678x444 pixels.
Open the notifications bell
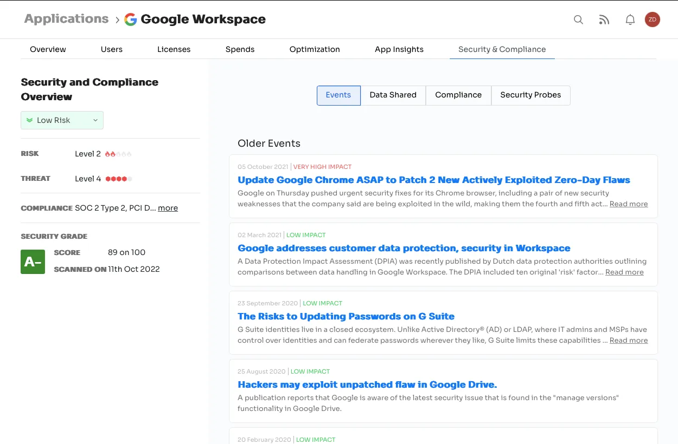630,20
